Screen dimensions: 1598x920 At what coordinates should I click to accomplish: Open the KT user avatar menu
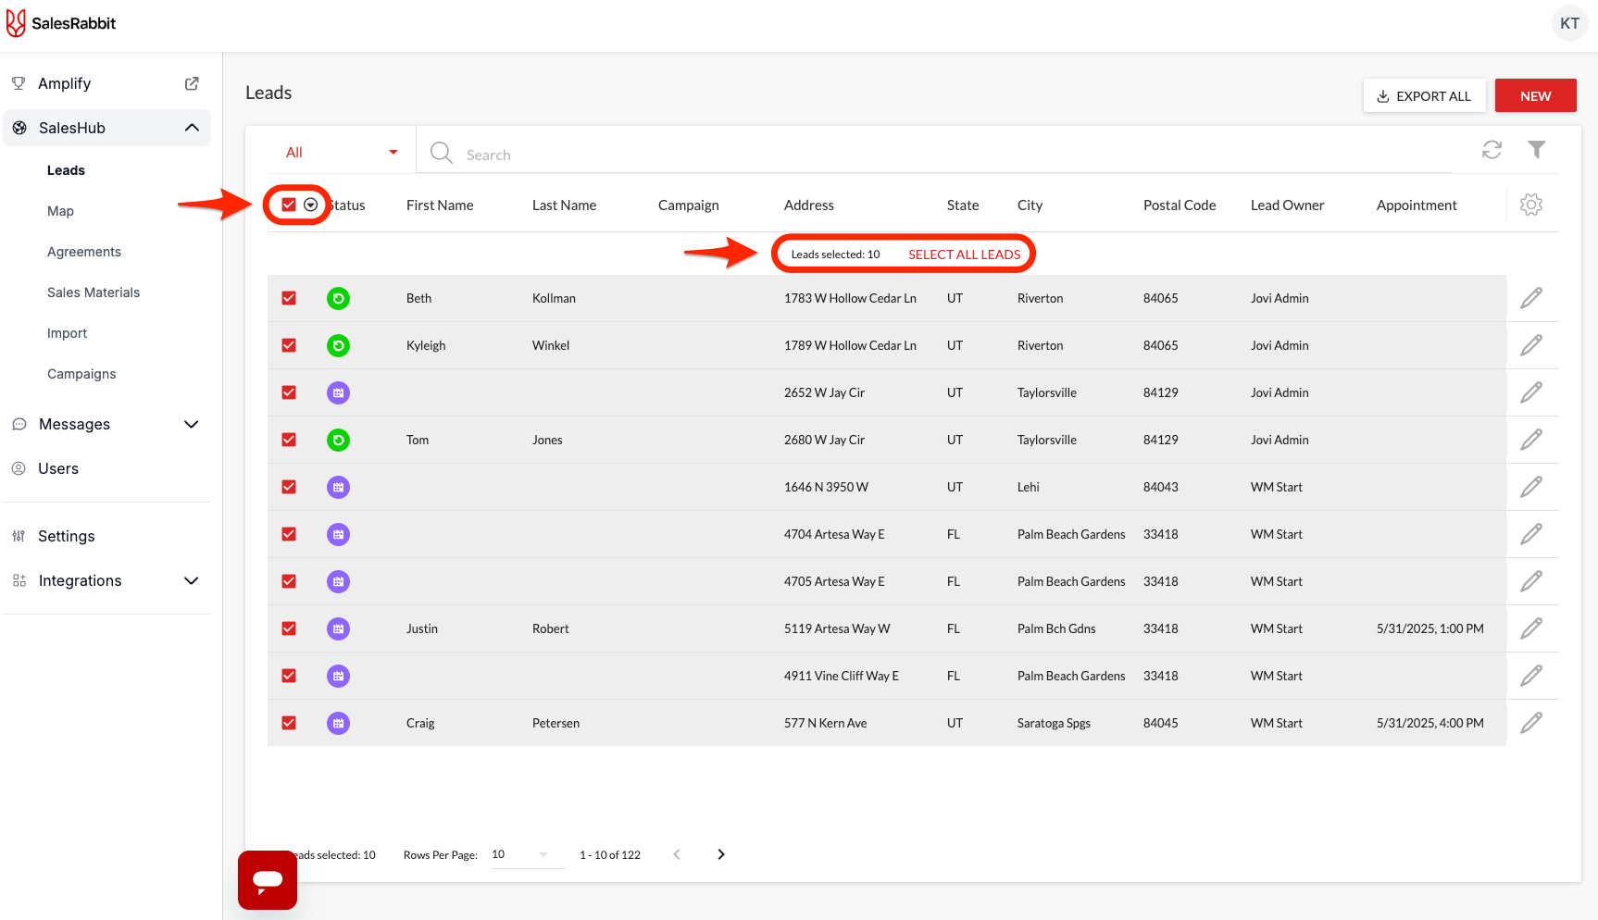click(x=1569, y=23)
